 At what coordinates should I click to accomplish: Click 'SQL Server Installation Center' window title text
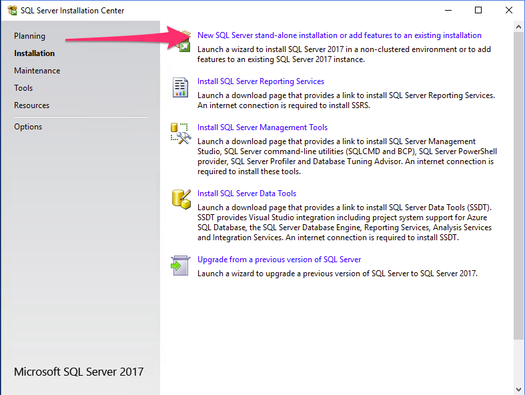click(x=72, y=11)
